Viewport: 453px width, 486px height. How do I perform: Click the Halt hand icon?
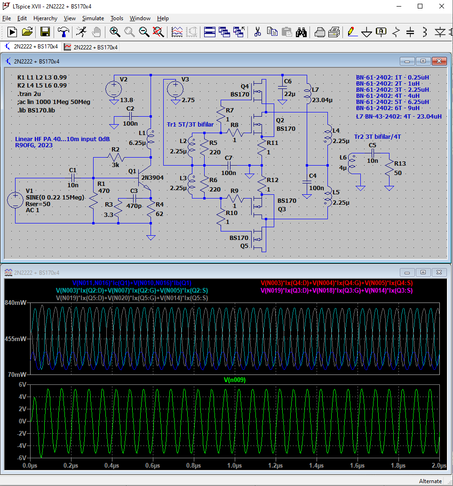tap(96, 32)
